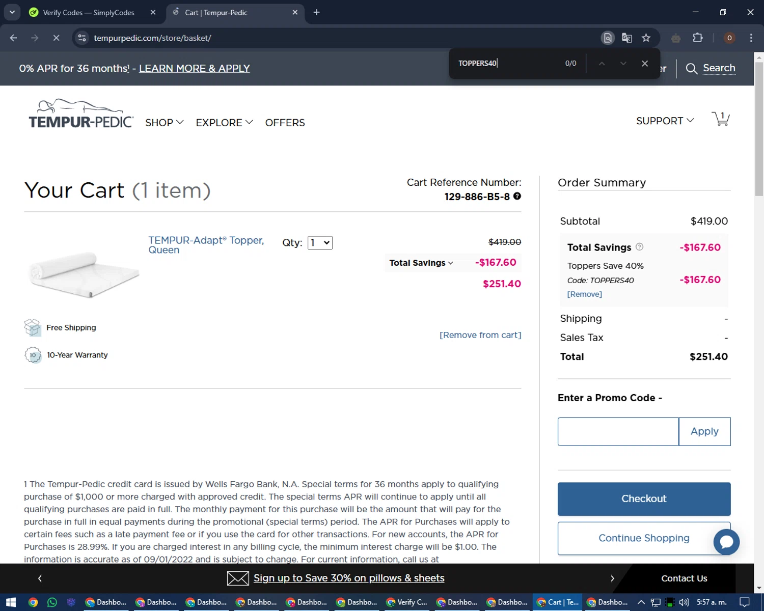Go back with the browser back arrow

tap(14, 38)
